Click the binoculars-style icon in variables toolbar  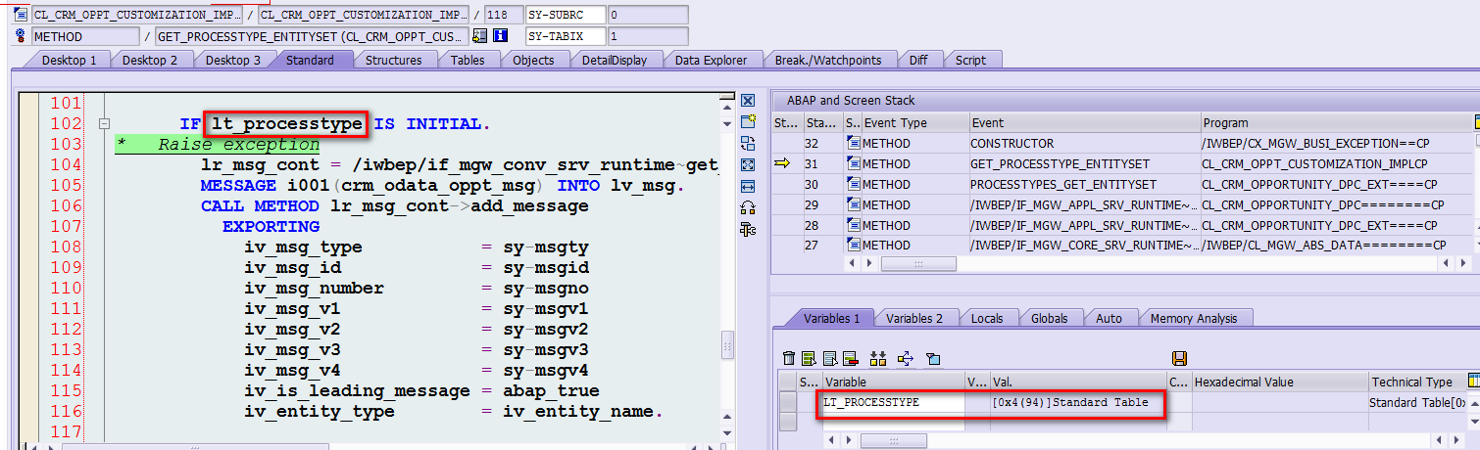877,358
